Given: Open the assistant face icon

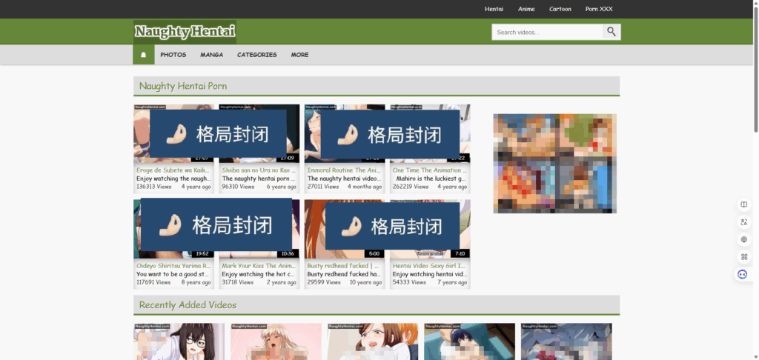Looking at the screenshot, I should (x=743, y=274).
